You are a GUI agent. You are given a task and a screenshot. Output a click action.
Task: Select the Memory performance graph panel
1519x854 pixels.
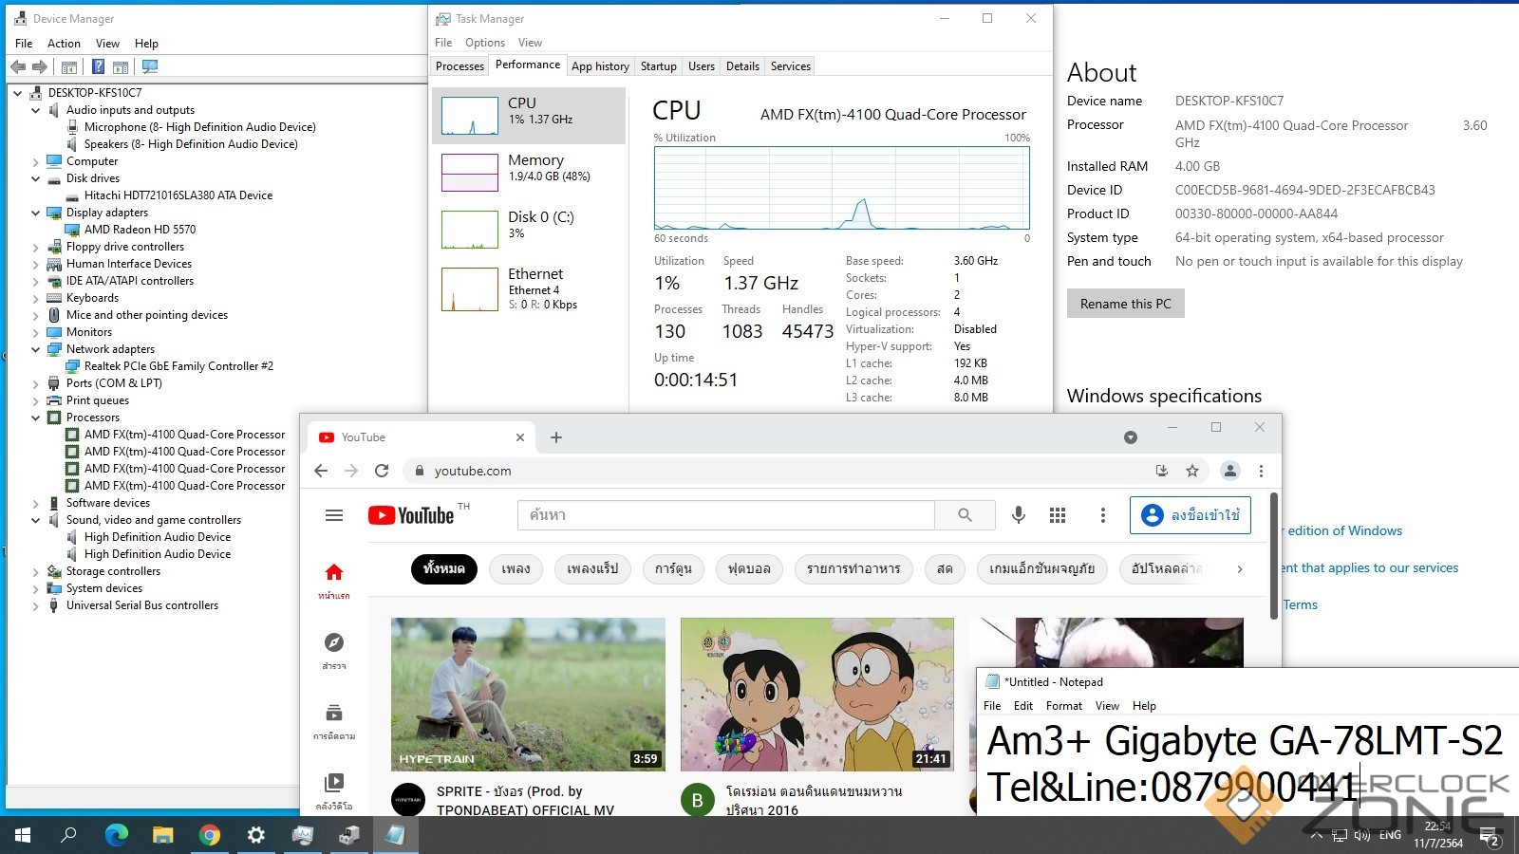coord(528,172)
